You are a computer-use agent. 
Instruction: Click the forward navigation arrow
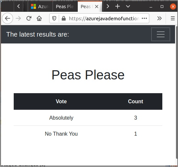click(x=18, y=18)
